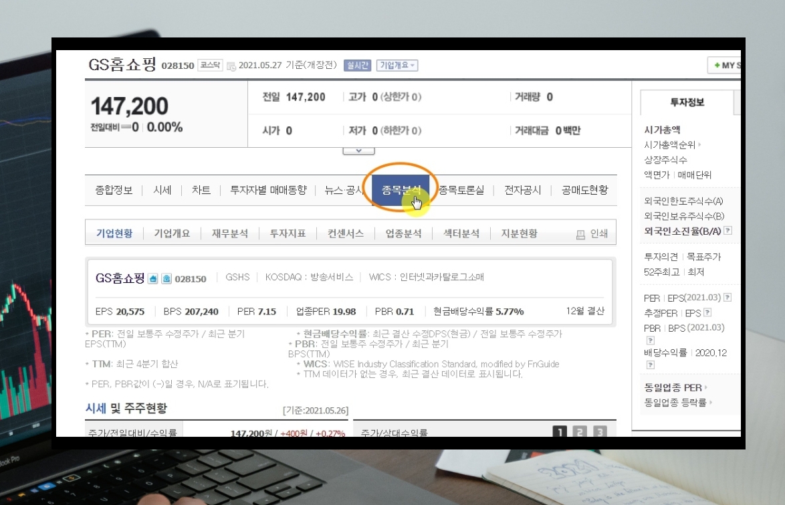Select chart page 2 button

[x=580, y=431]
